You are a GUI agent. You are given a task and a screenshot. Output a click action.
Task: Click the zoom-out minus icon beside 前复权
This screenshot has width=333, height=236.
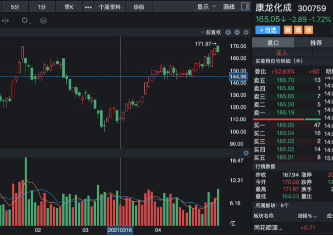[x=237, y=33]
